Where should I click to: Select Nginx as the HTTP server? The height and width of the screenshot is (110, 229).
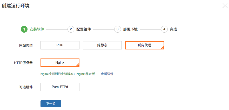coord(60,63)
